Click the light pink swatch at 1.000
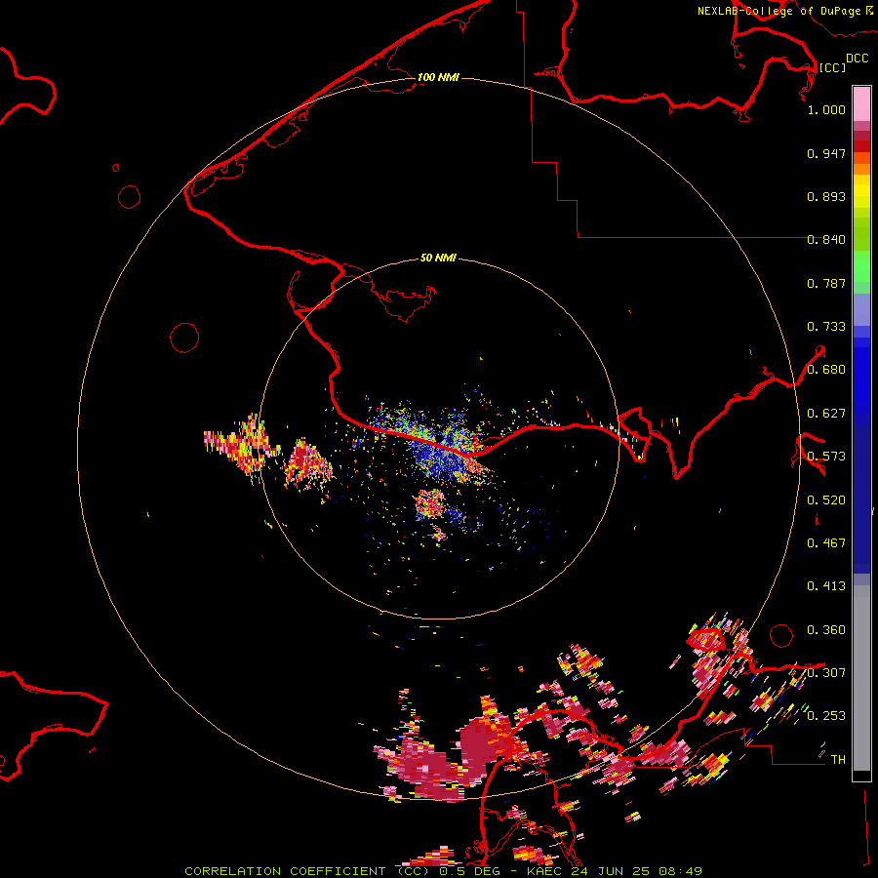 861,104
